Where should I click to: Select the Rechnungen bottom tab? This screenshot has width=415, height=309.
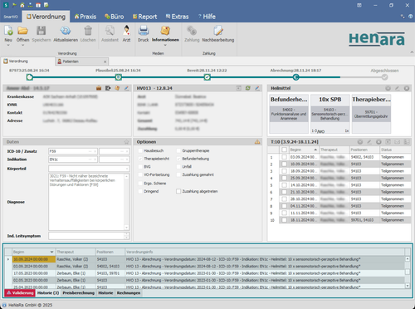[129, 293]
